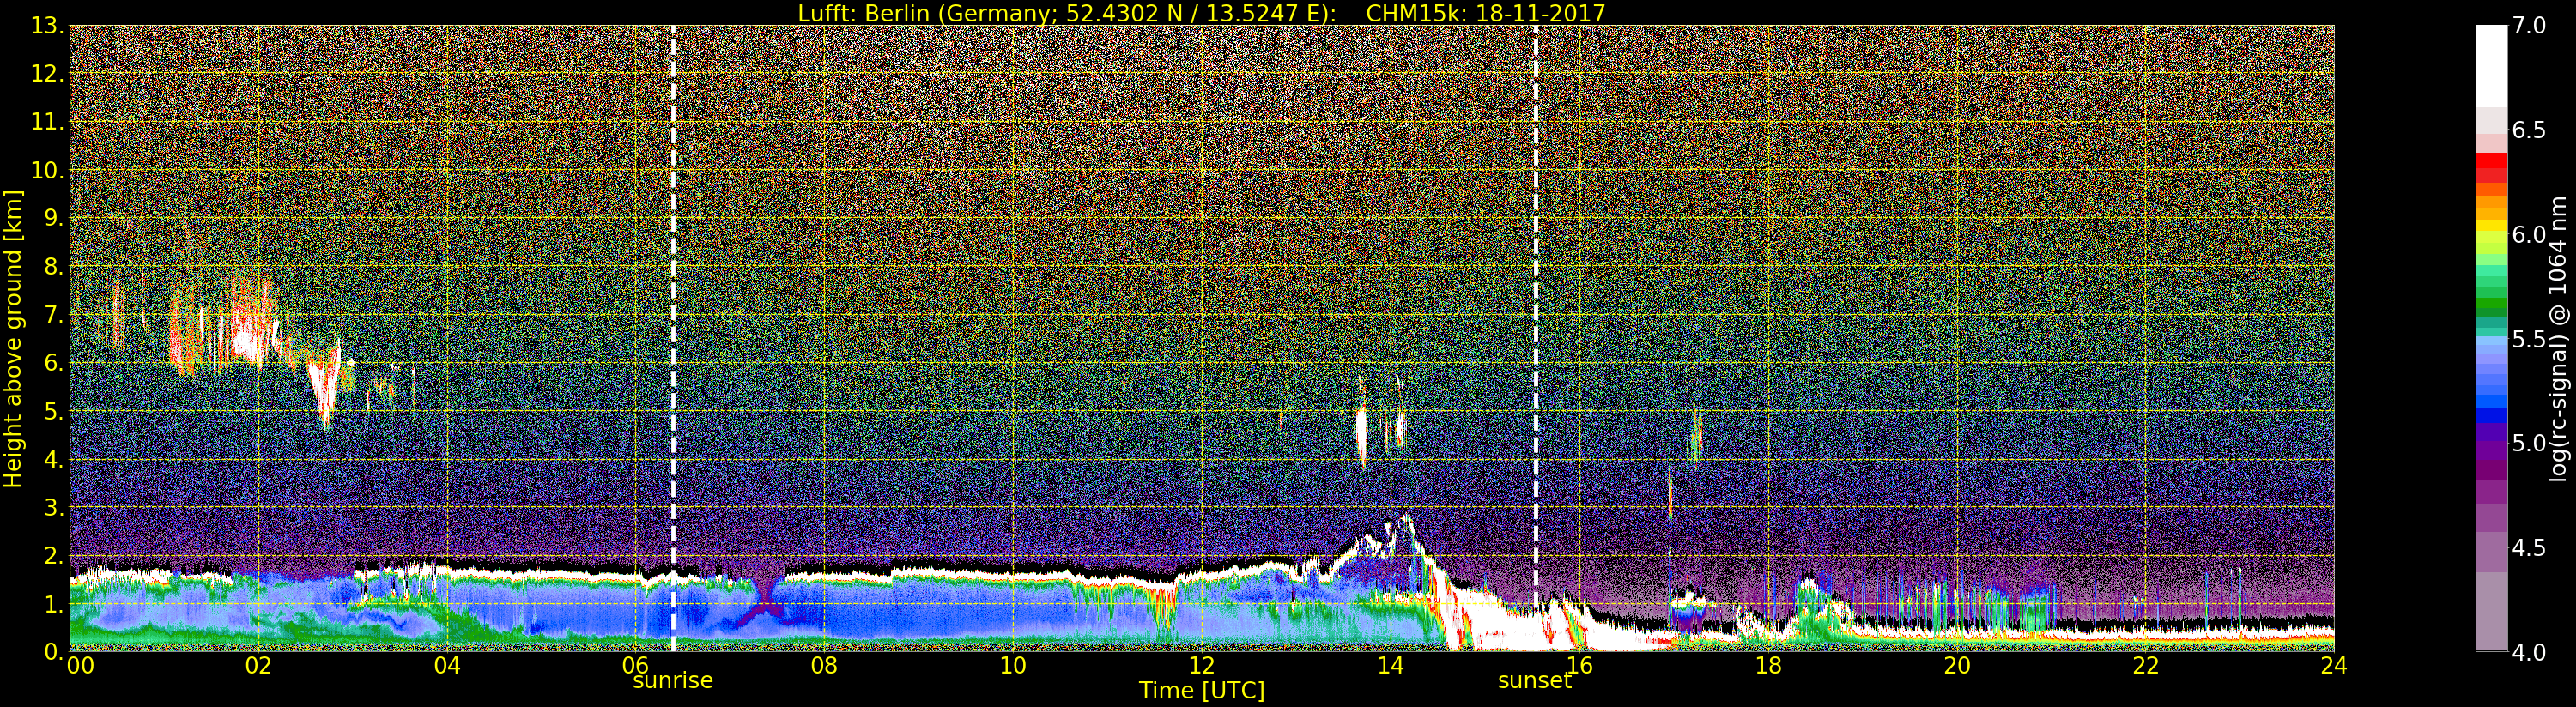Click the height axis tick label '13.'
The height and width of the screenshot is (707, 2576).
click(x=47, y=26)
